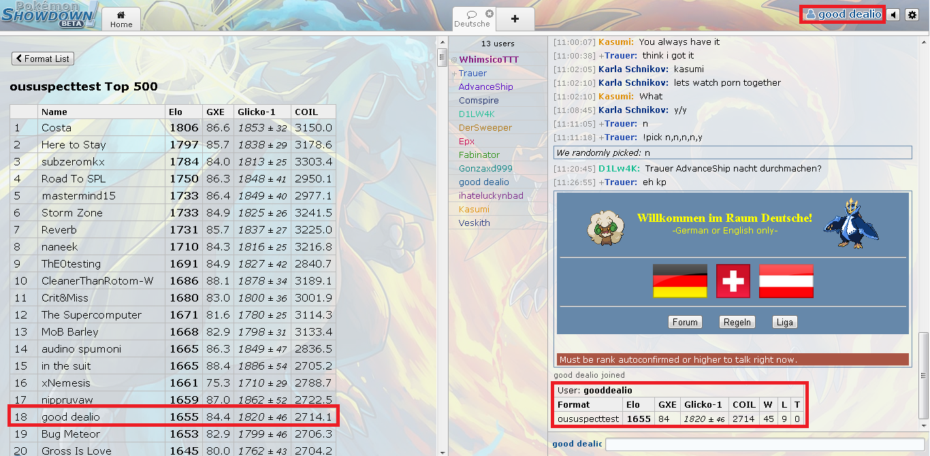Go back to Format List

point(43,59)
